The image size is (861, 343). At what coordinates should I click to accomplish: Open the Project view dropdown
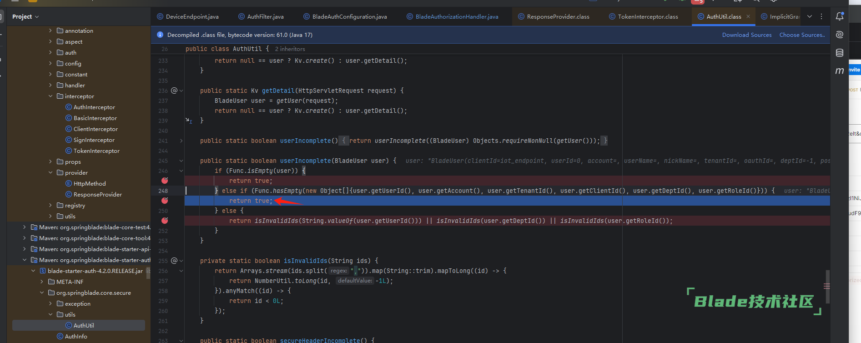pyautogui.click(x=25, y=16)
